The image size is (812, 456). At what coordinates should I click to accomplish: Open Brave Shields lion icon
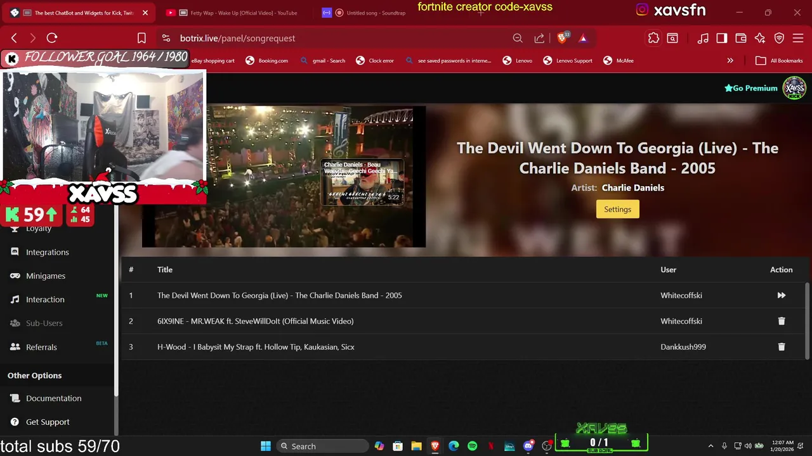[x=562, y=38]
